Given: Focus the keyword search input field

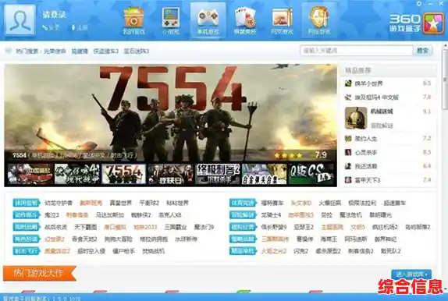Looking at the screenshot, I should [356, 51].
